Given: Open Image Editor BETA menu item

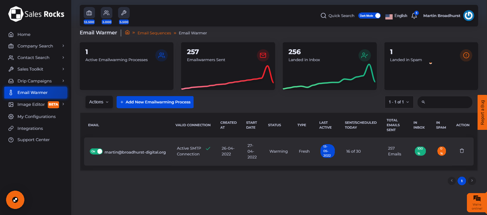Looking at the screenshot, I should pos(36,104).
